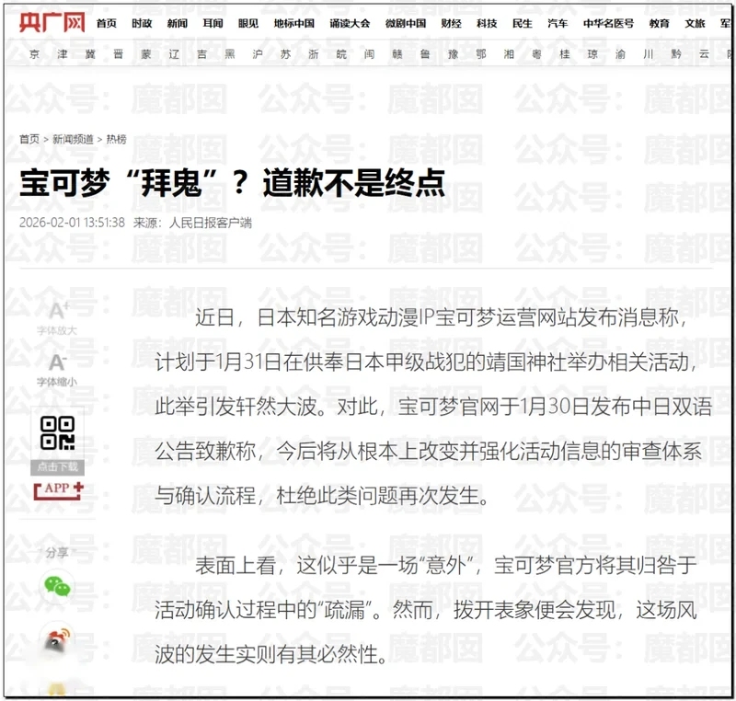
Task: Increase font size with A+ icon
Action: [x=58, y=310]
